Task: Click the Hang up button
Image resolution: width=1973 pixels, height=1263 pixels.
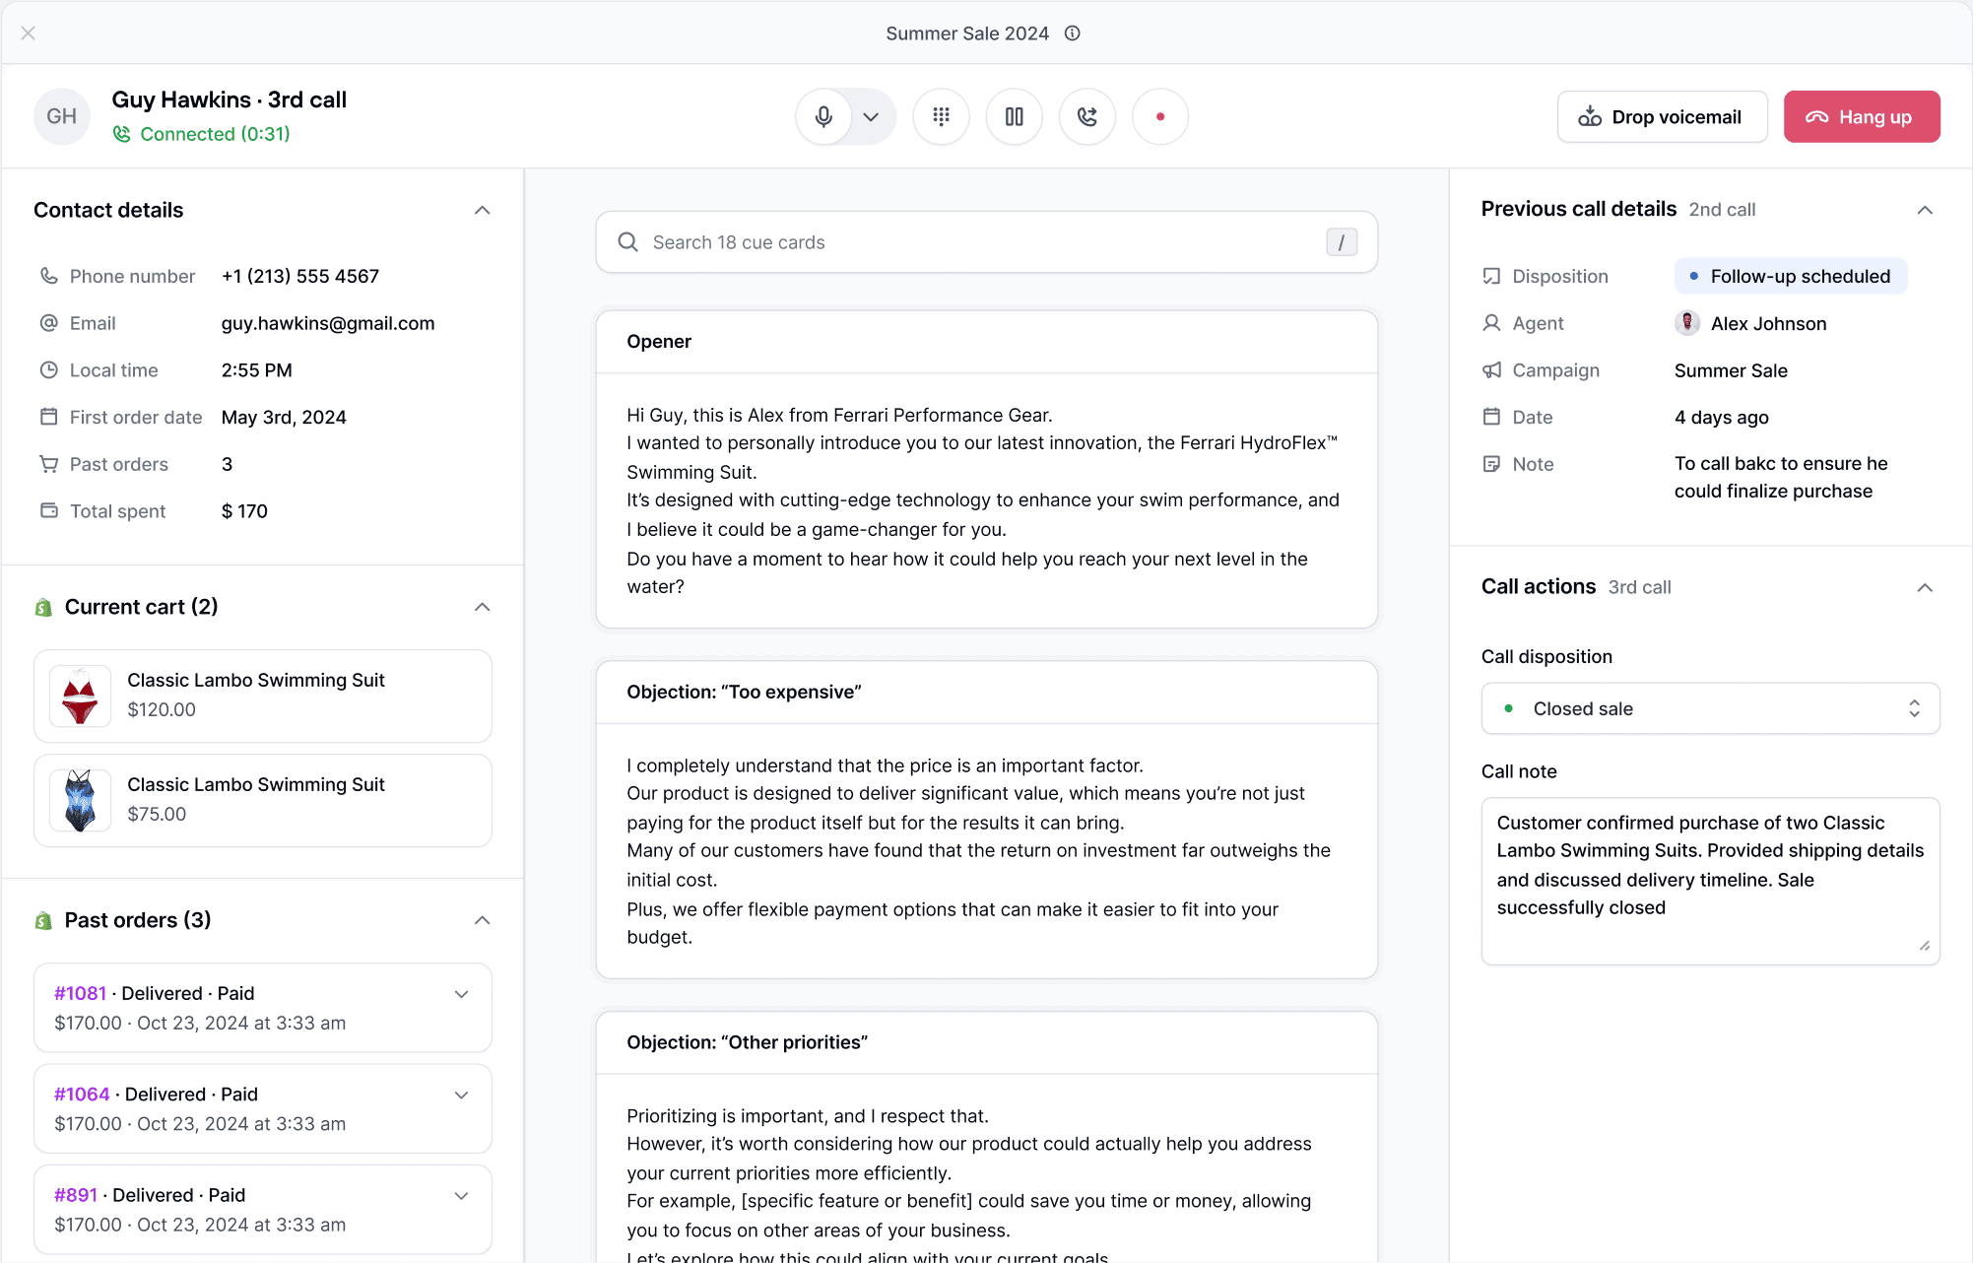Action: click(1861, 116)
